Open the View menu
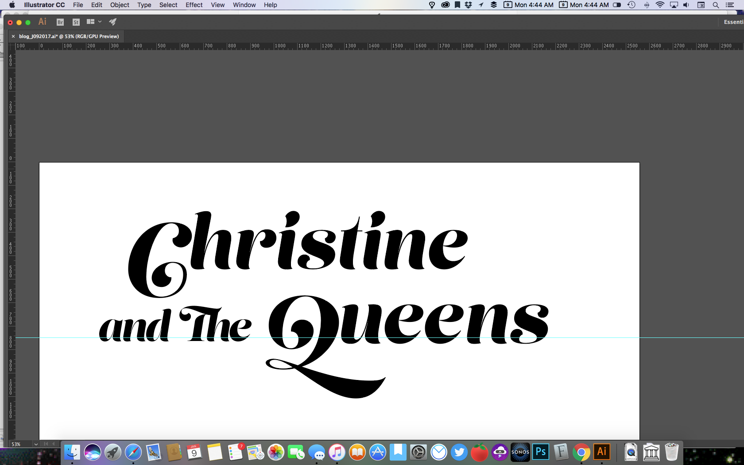Screen dimensions: 744x465 point(217,5)
